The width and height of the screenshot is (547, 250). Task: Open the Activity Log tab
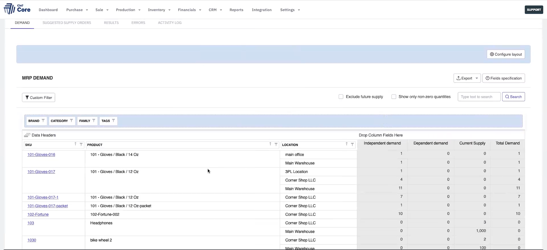[170, 23]
